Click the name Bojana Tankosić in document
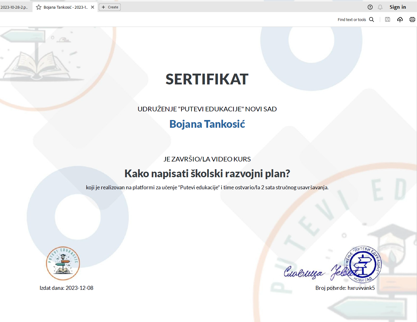Viewport: 417px width, 322px height. pos(207,124)
